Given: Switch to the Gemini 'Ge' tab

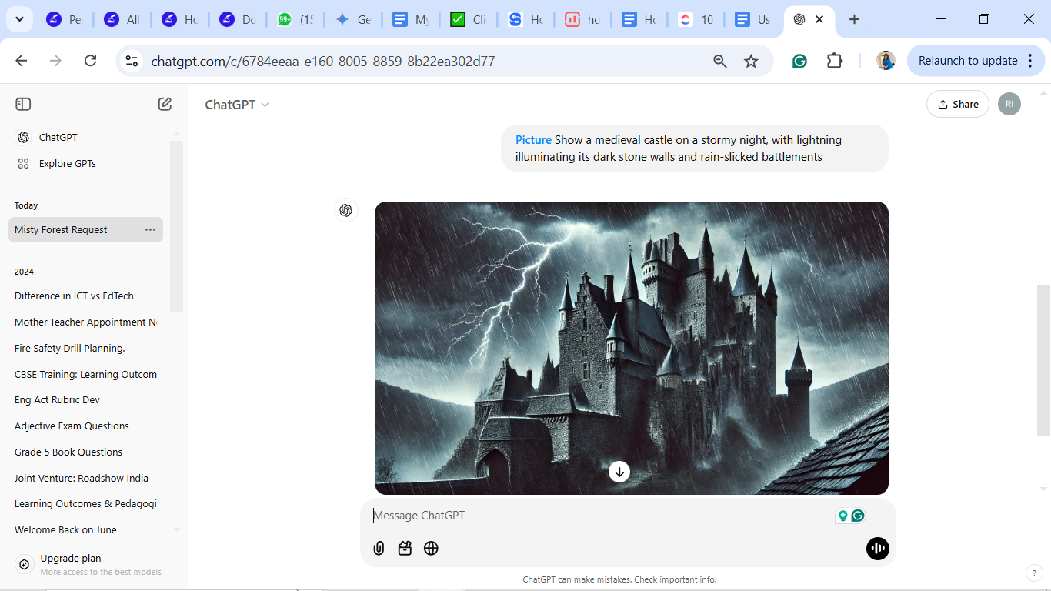Looking at the screenshot, I should (x=354, y=19).
